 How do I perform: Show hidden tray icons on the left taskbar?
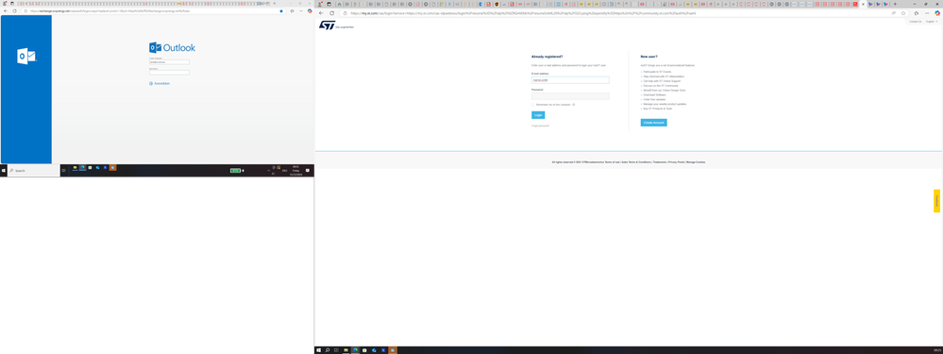pyautogui.click(x=268, y=171)
